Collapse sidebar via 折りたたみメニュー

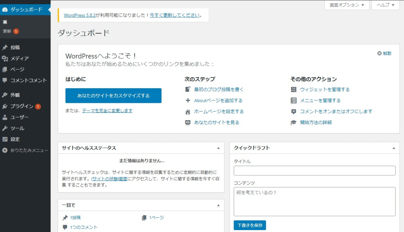pyautogui.click(x=25, y=150)
